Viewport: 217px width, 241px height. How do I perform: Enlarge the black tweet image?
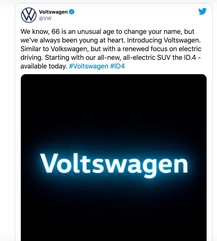click(x=114, y=108)
